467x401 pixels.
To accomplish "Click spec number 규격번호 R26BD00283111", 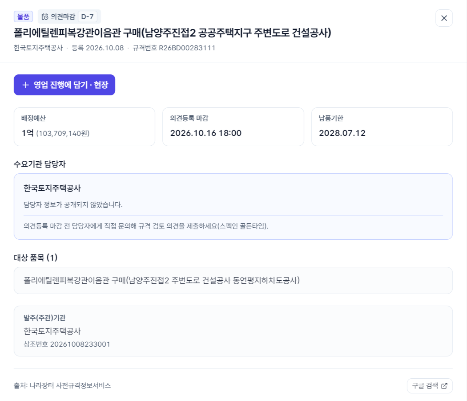I will pos(174,48).
